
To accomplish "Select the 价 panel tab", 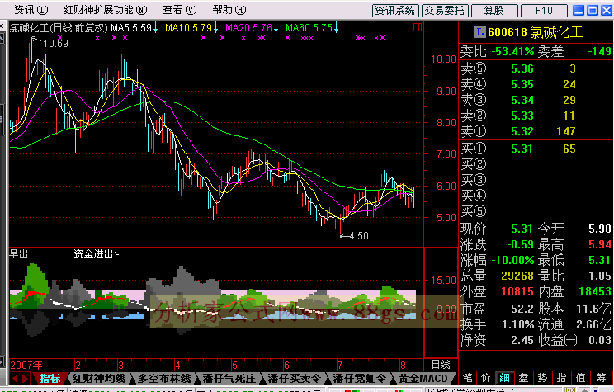I will click(485, 378).
